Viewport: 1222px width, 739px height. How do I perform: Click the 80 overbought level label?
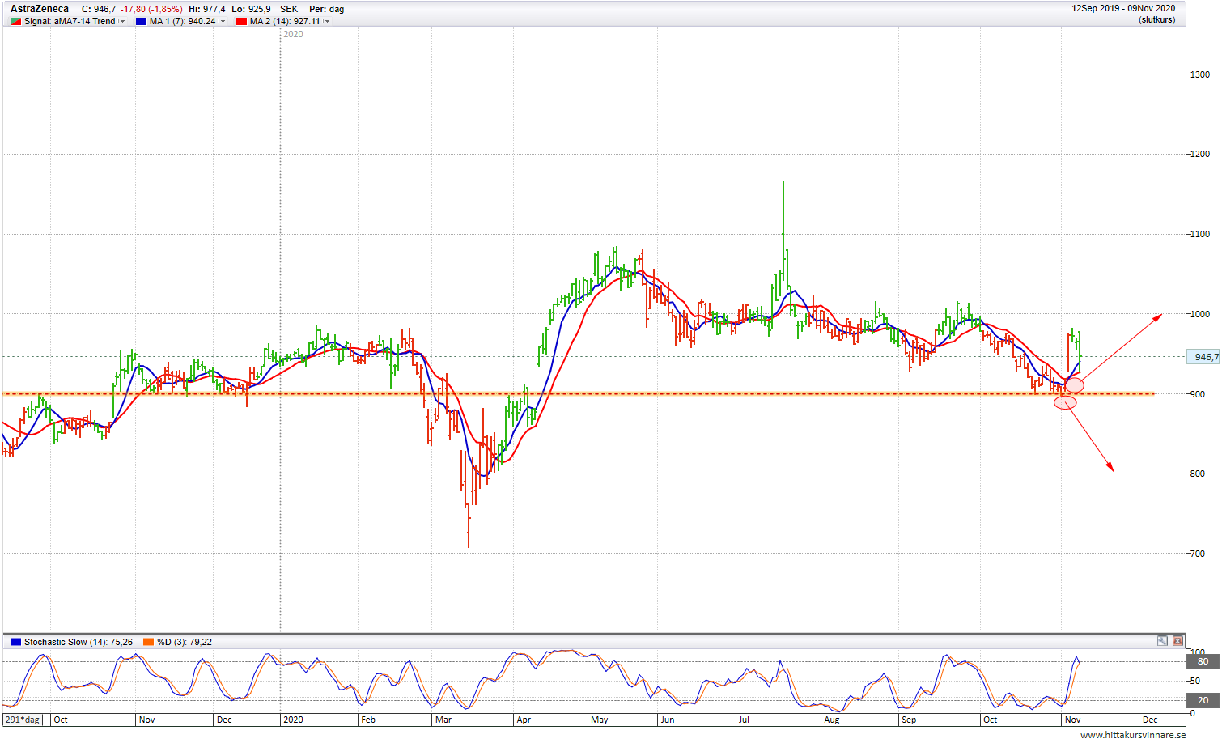[1203, 661]
